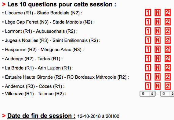174x120 pixels.
Task: Pick 1 for Jugeals Noailles match
Action: [x=148, y=40]
